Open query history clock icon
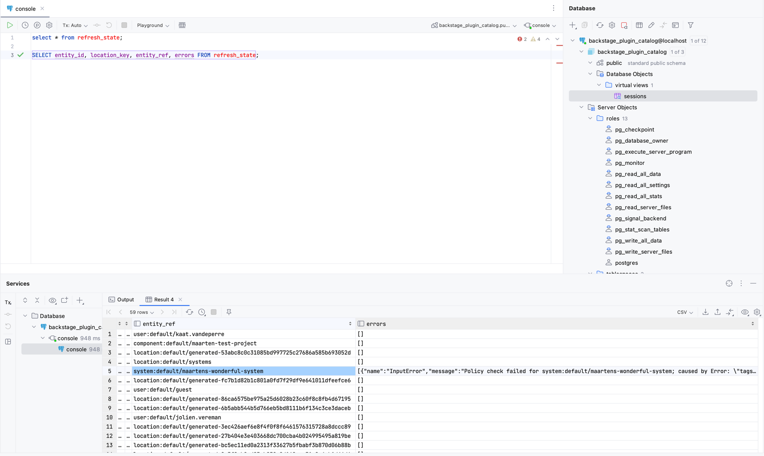 (x=25, y=25)
